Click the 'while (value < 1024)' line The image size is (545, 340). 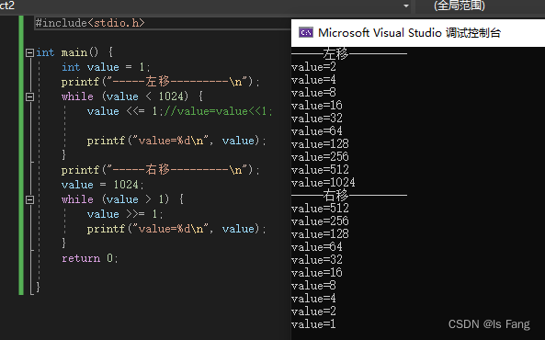pyautogui.click(x=132, y=96)
